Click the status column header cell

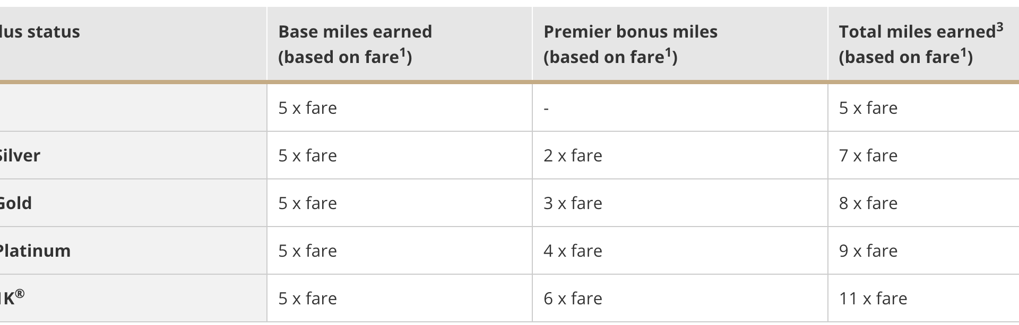40,32
